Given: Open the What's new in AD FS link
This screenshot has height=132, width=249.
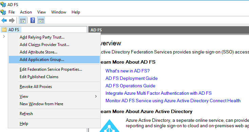Looking at the screenshot, I should pyautogui.click(x=128, y=71).
